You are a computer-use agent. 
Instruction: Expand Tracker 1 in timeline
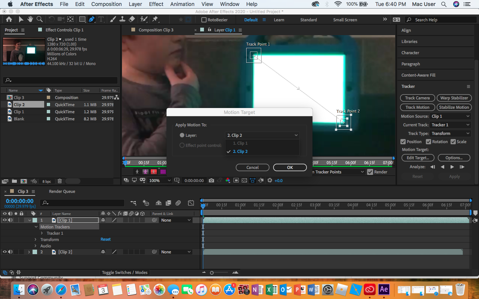(42, 233)
